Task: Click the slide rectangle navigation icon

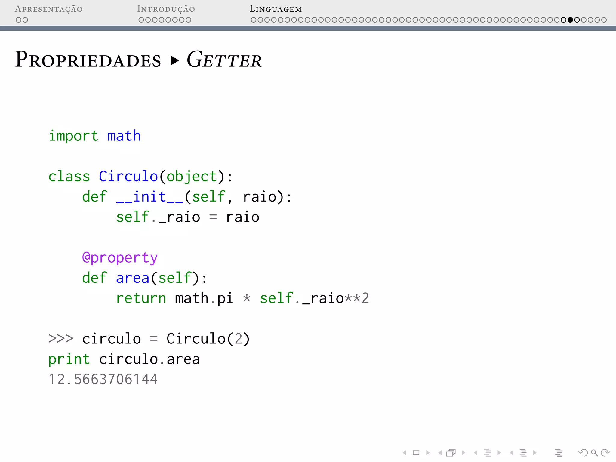Action: coord(416,453)
